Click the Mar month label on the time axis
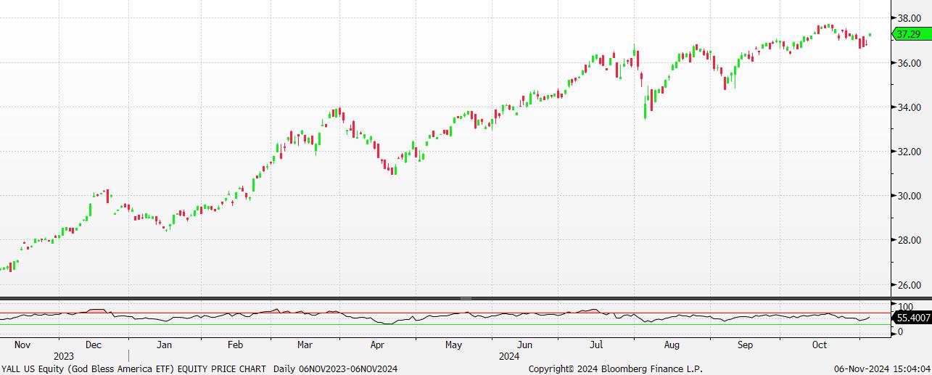932x375 pixels. point(304,345)
